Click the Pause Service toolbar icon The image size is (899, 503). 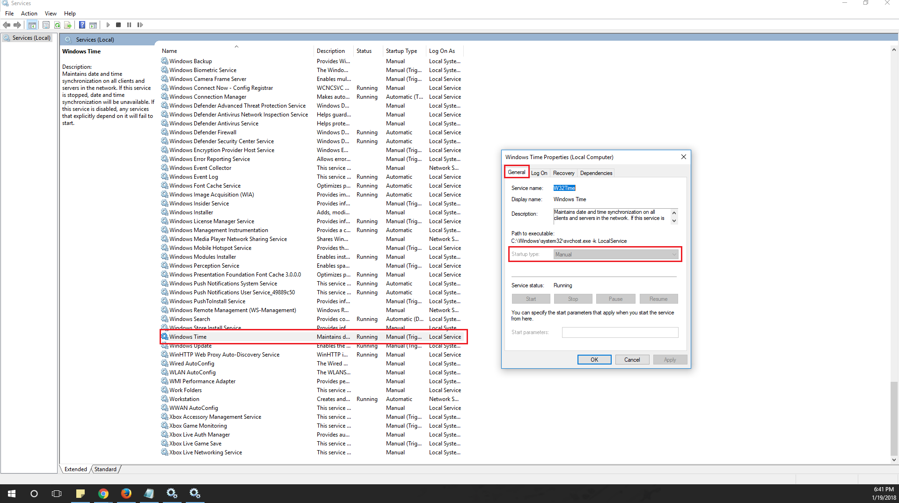coord(129,25)
